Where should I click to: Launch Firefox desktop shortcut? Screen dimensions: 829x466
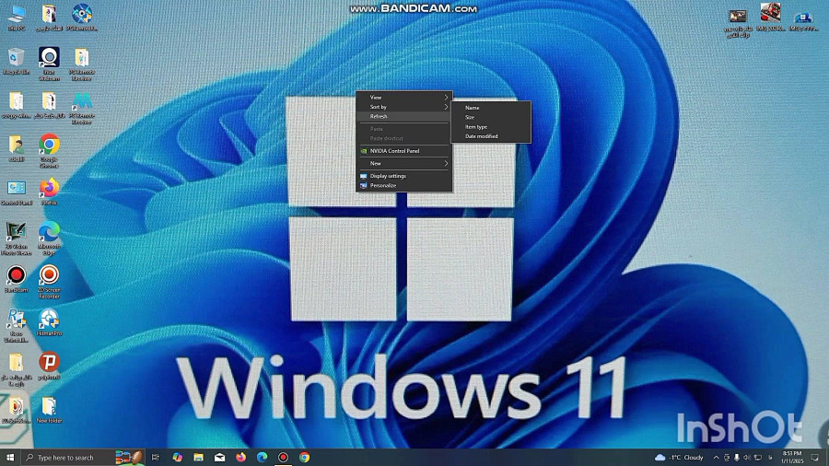tap(49, 192)
